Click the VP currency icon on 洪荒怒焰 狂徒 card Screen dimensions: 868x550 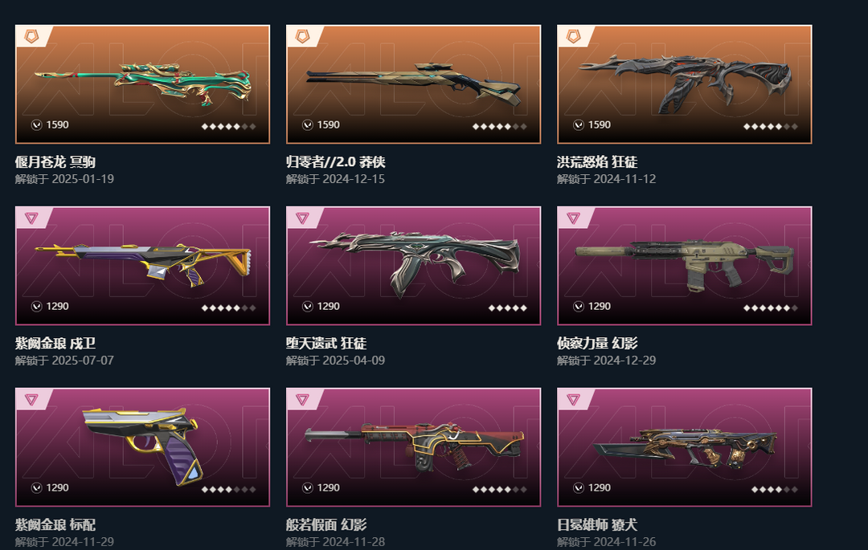tap(579, 125)
